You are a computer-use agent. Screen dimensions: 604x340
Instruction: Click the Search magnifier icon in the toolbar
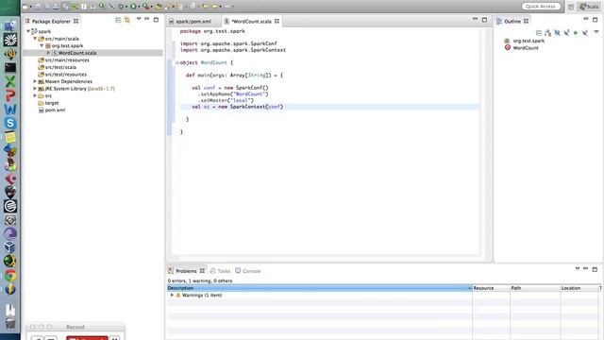[102, 6]
